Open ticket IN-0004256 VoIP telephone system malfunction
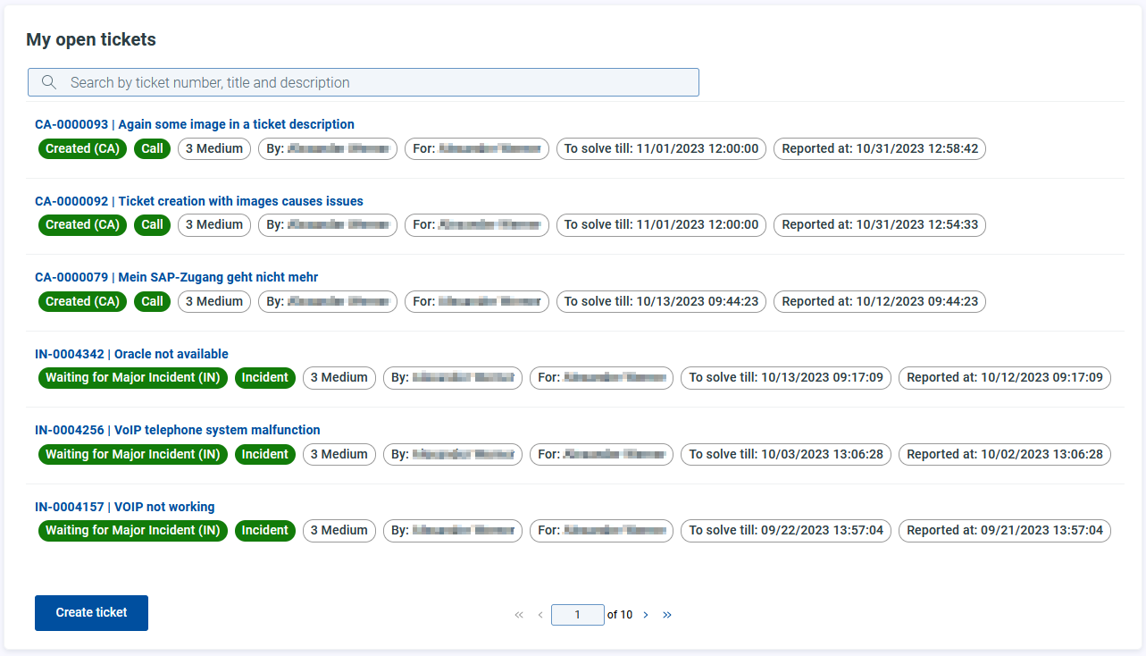This screenshot has height=656, width=1146. click(x=178, y=430)
